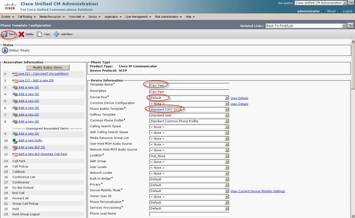The width and height of the screenshot is (355, 218).
Task: Click the Copy page icon
Action: point(39,34)
